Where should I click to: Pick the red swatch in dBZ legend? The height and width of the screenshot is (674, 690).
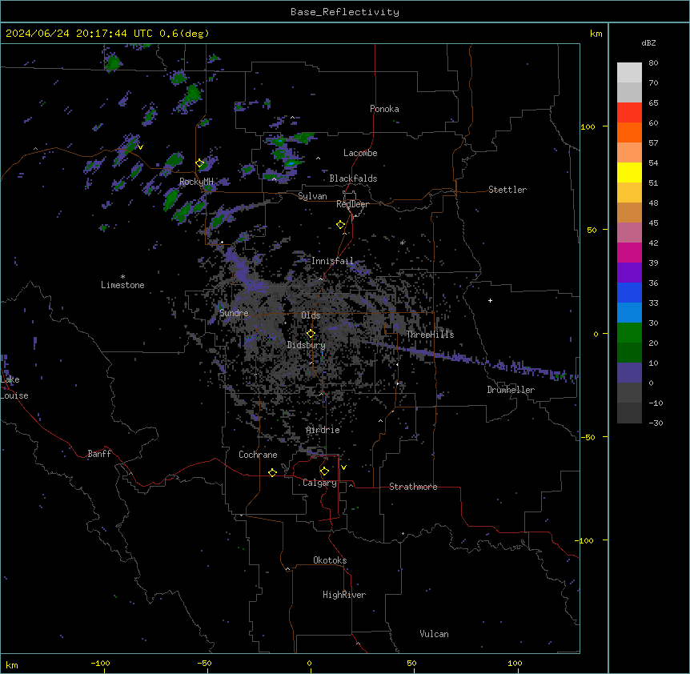pyautogui.click(x=629, y=113)
